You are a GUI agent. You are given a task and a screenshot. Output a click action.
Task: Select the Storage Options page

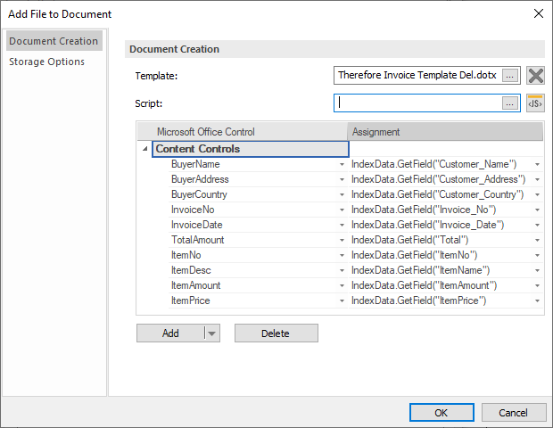point(47,62)
